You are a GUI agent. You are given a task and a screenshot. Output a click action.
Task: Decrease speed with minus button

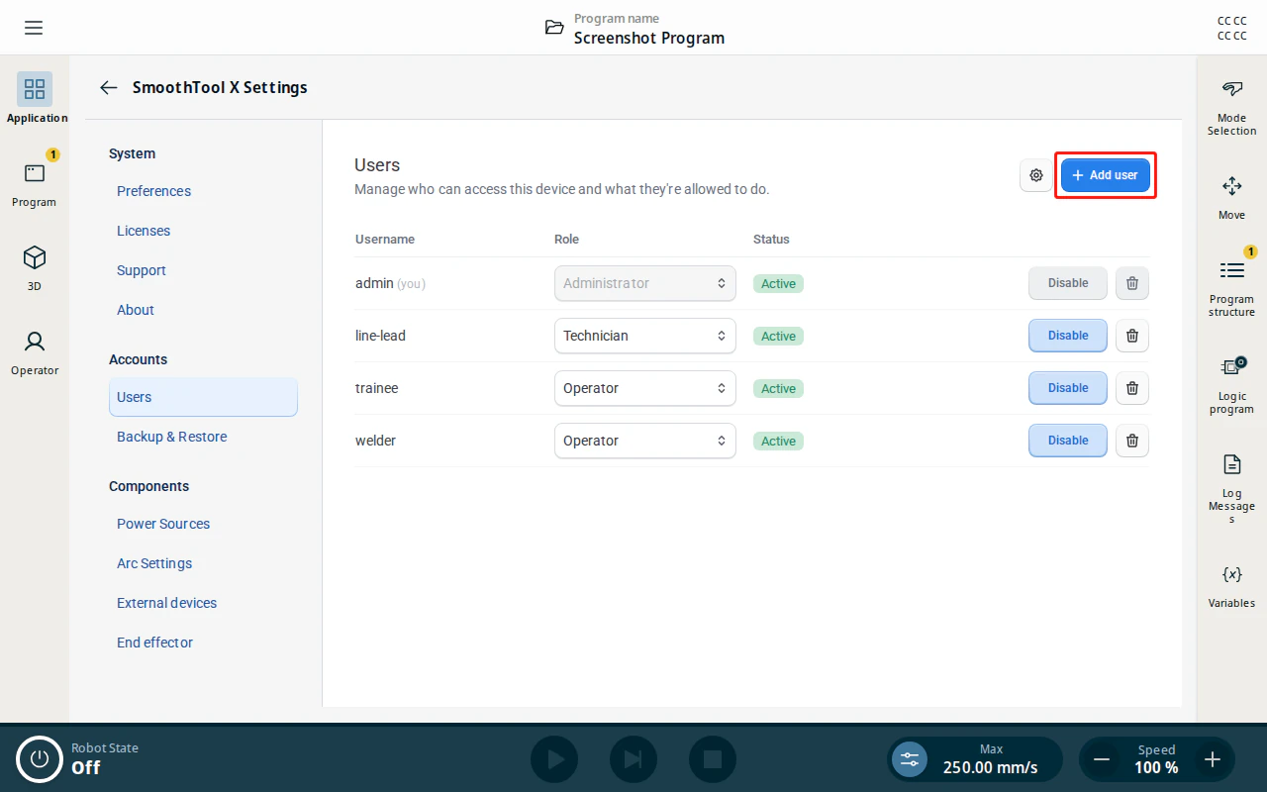coord(1101,759)
